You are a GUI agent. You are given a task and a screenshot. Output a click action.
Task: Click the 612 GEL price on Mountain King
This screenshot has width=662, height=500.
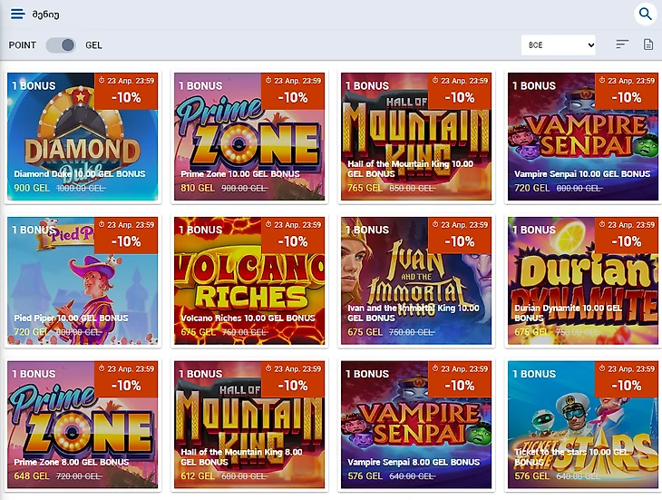[x=198, y=475]
